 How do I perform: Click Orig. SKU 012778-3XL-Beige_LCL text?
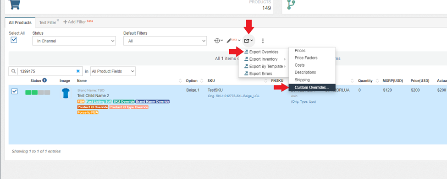point(234,96)
